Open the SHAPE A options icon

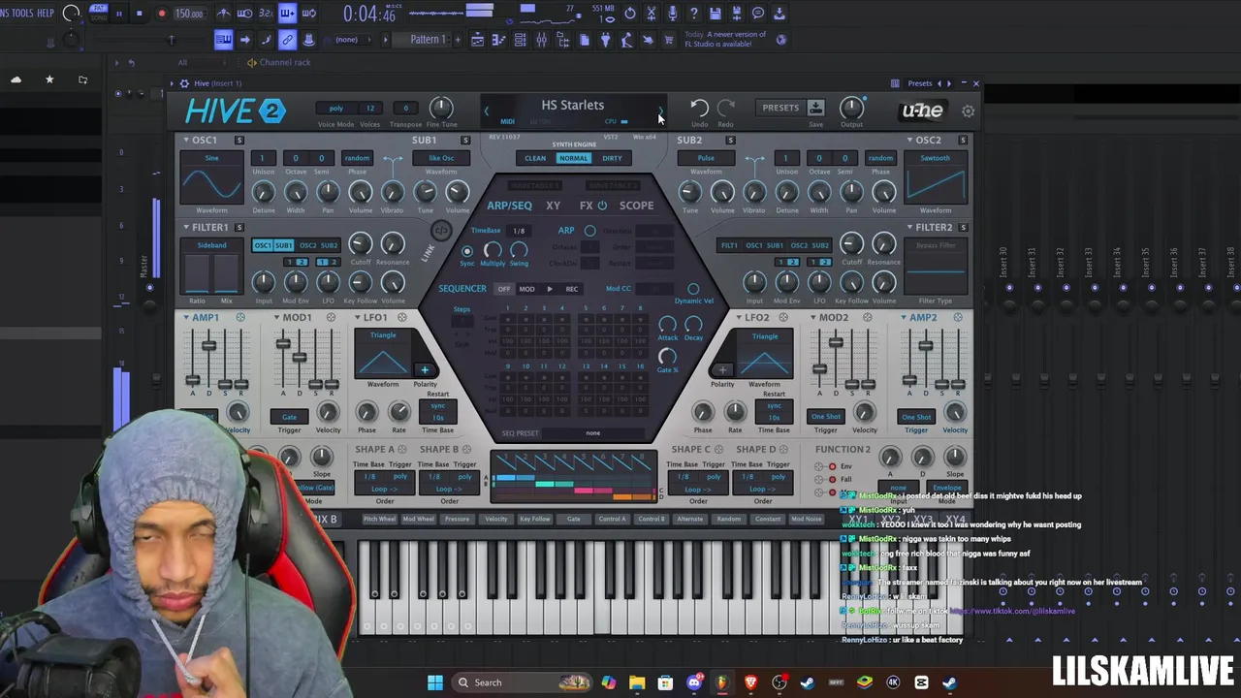[401, 449]
